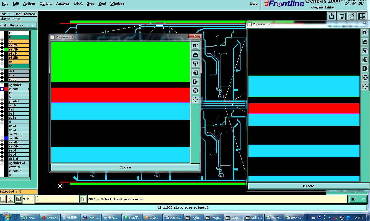This screenshot has width=370, height=221.
Task: Open the Step menu
Action: pyautogui.click(x=90, y=3)
